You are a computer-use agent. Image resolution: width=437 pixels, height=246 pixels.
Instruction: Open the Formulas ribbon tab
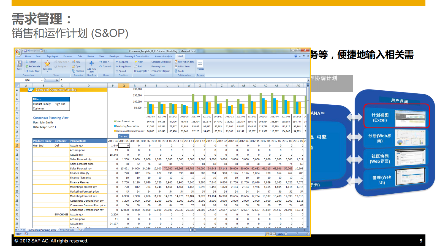68,56
